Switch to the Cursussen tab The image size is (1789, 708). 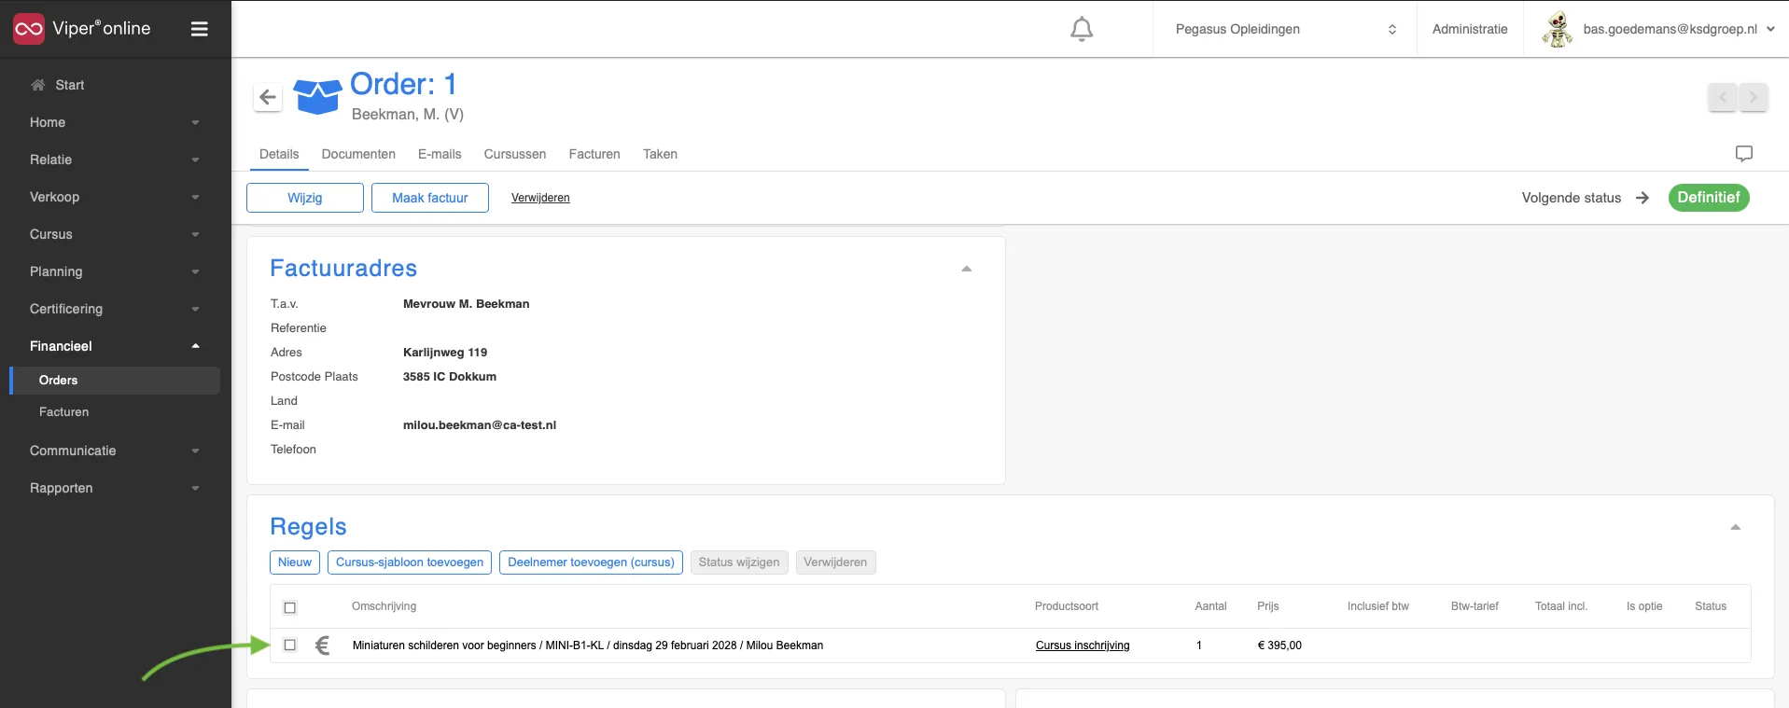pyautogui.click(x=515, y=154)
